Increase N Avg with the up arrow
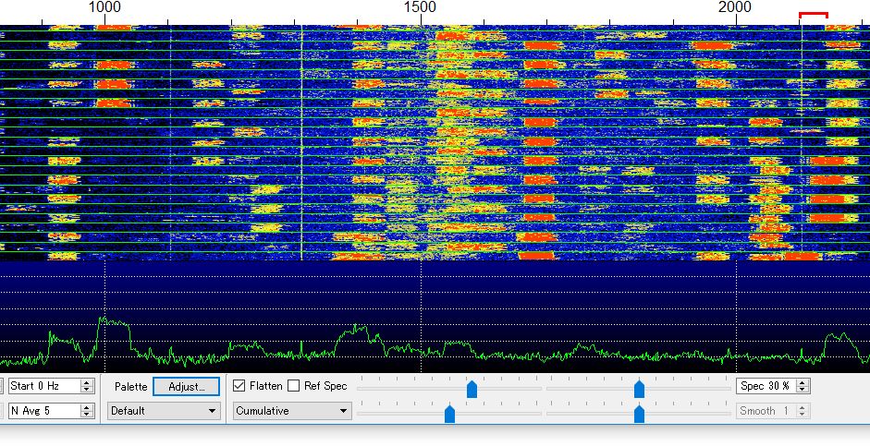The height and width of the screenshot is (446, 870). 87,407
